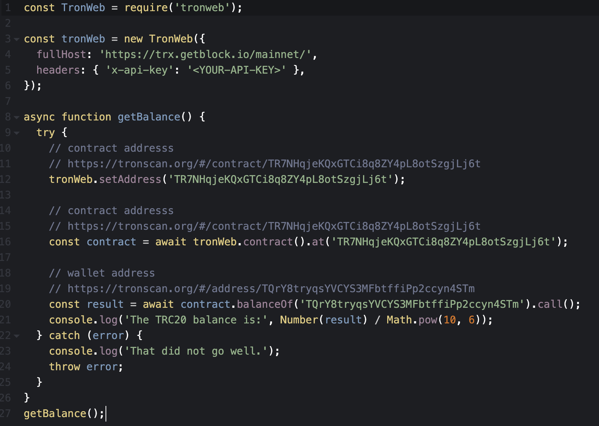
Task: Collapse the try block on line 9
Action: tap(16, 132)
